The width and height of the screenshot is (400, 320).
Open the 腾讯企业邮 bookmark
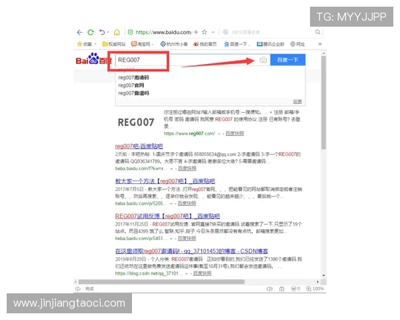click(x=271, y=44)
